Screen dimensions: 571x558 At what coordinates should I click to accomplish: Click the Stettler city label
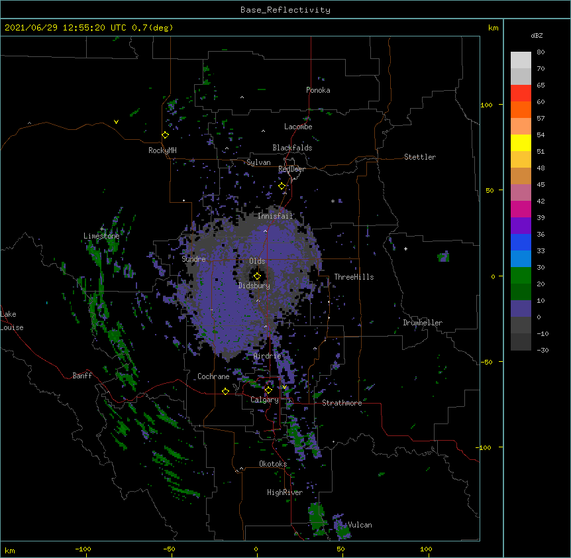pyautogui.click(x=420, y=157)
